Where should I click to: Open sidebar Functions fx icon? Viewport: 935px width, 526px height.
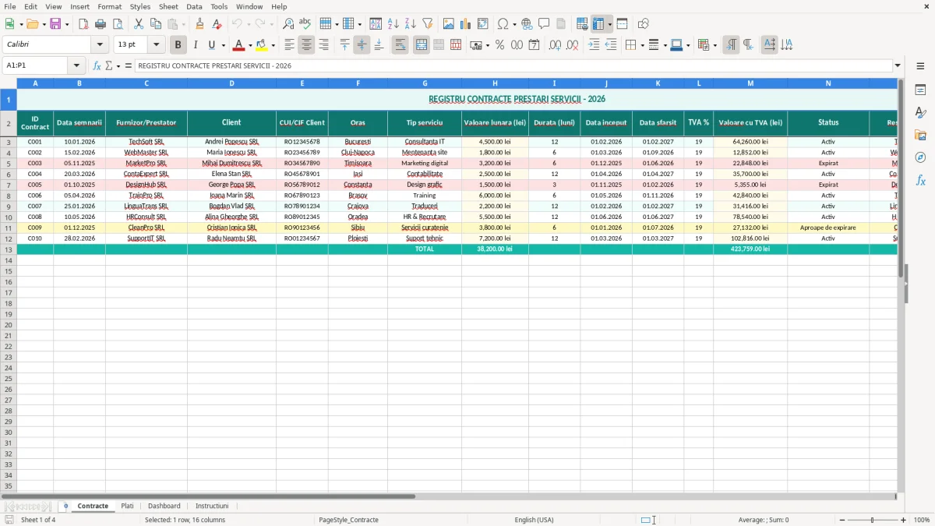click(x=920, y=180)
